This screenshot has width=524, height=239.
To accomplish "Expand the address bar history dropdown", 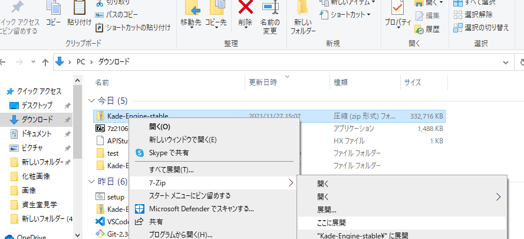I will pyautogui.click(x=507, y=63).
